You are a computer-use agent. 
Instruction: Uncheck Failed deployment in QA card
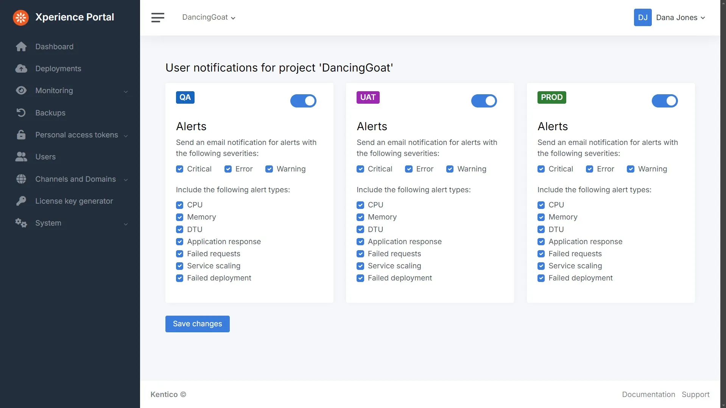pyautogui.click(x=179, y=278)
